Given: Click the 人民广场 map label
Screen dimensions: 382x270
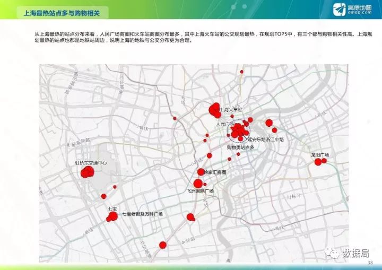Looking at the screenshot, I should click(224, 124).
